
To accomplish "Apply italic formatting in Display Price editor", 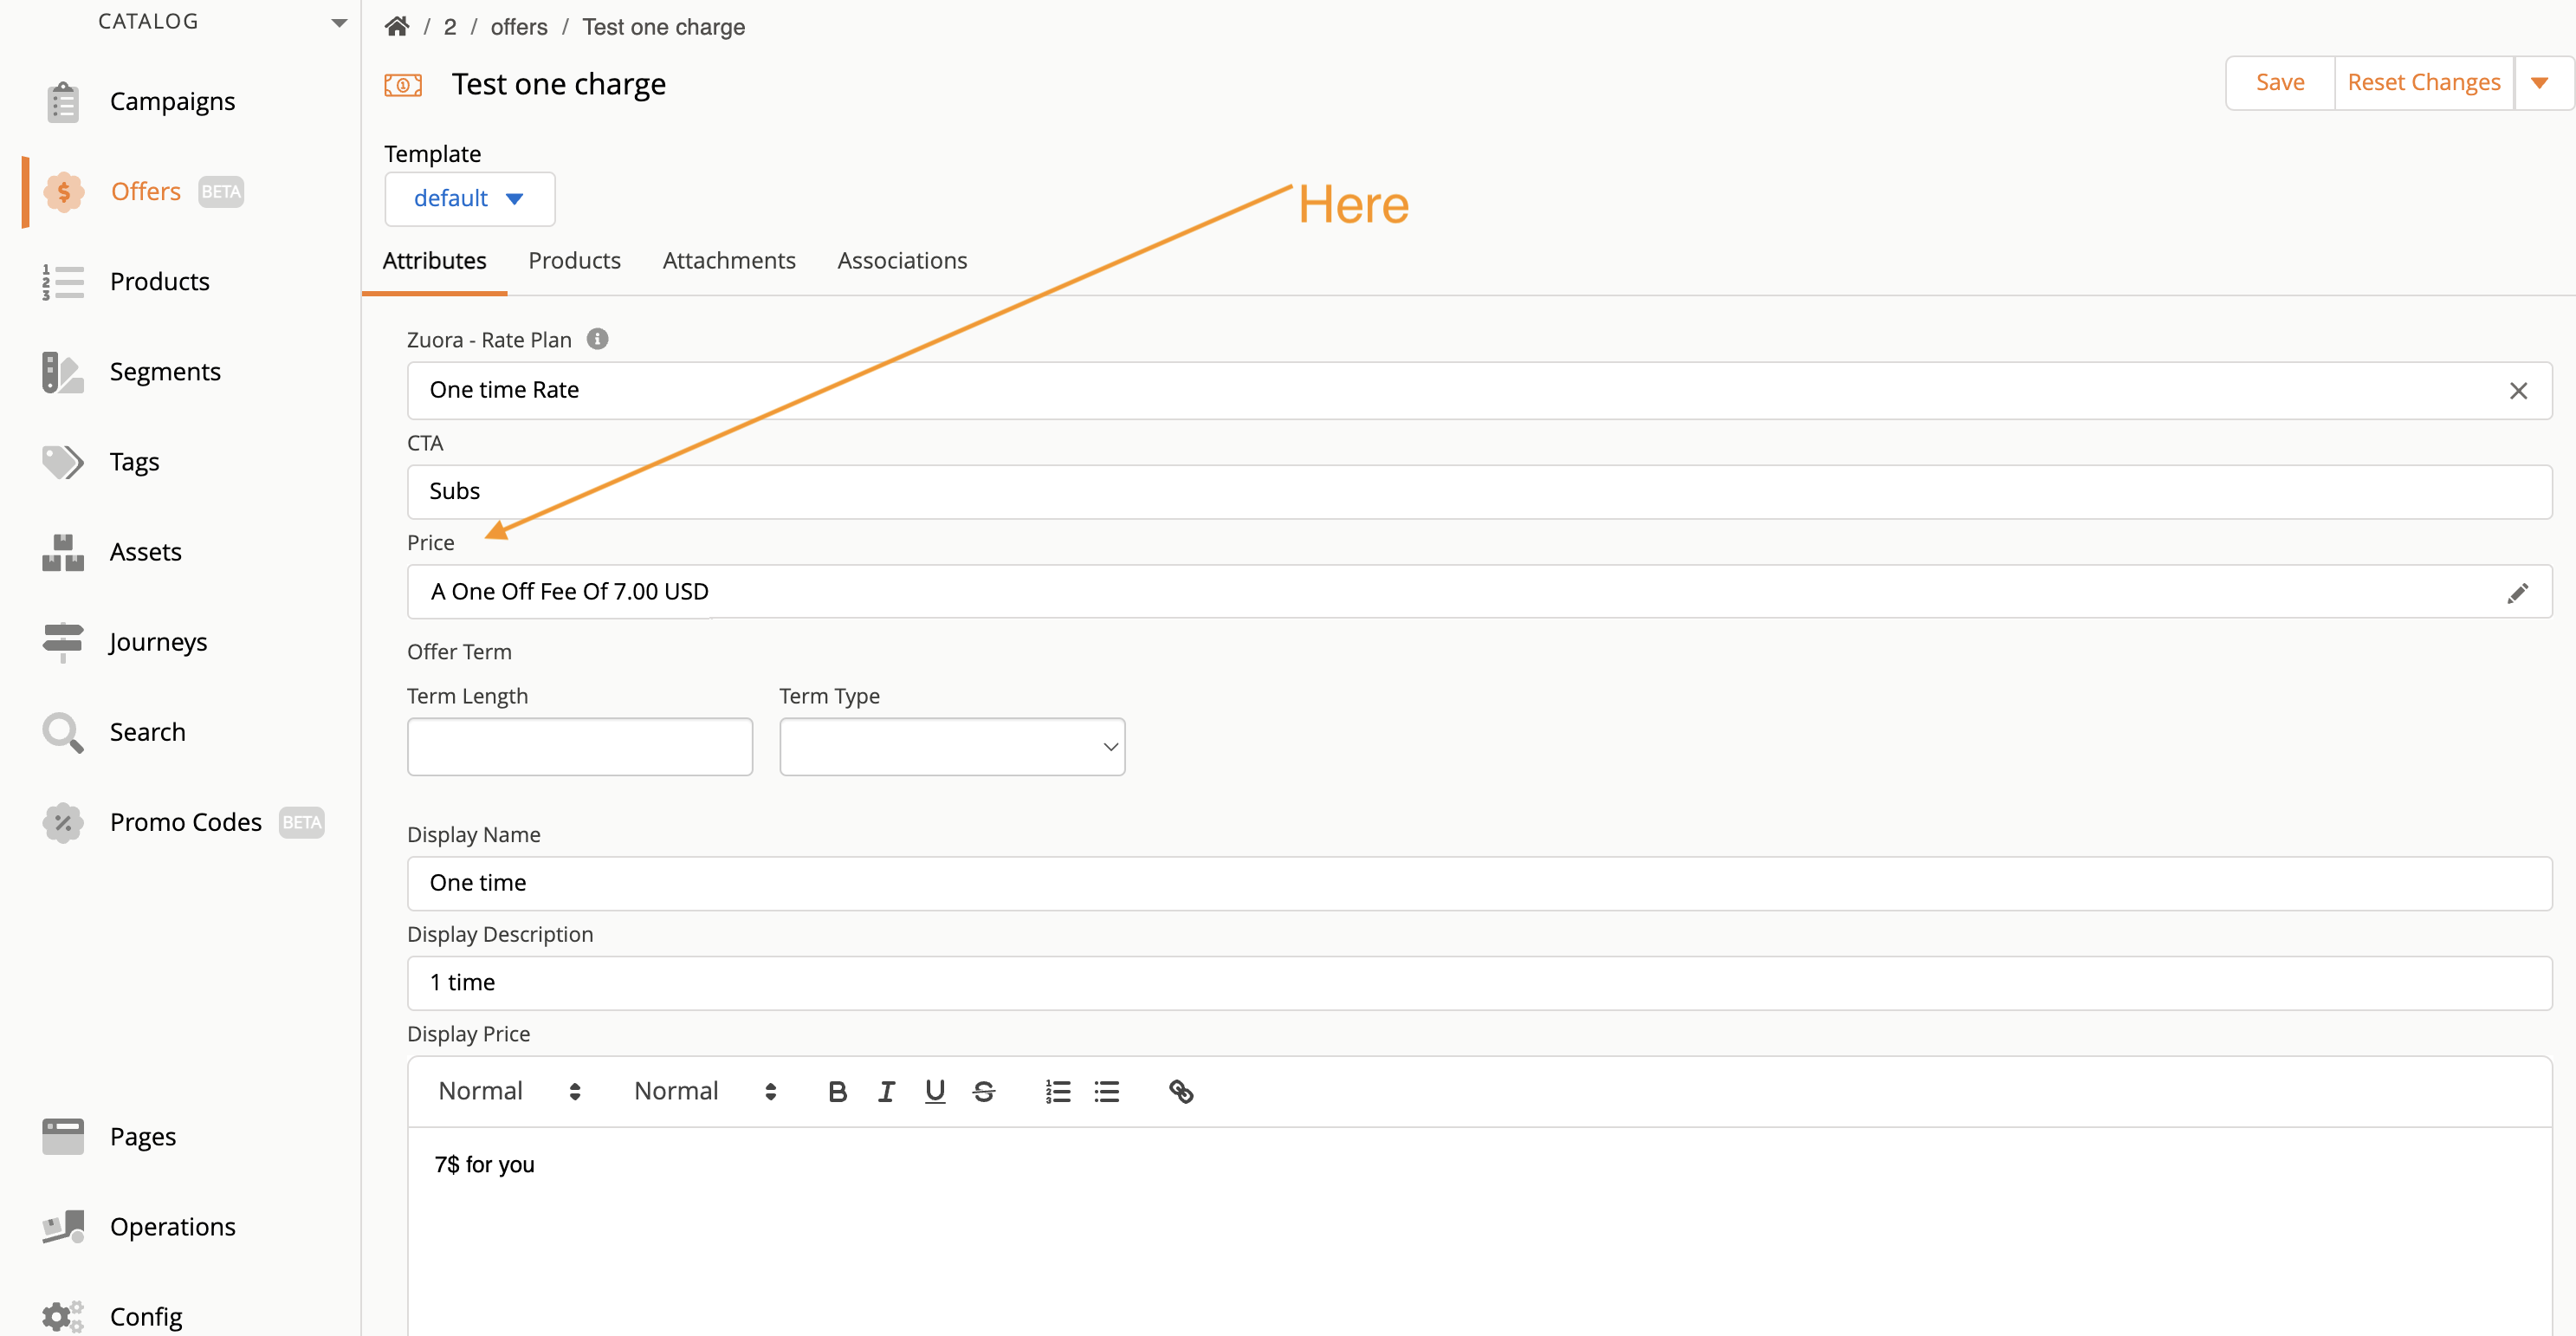I will point(886,1091).
